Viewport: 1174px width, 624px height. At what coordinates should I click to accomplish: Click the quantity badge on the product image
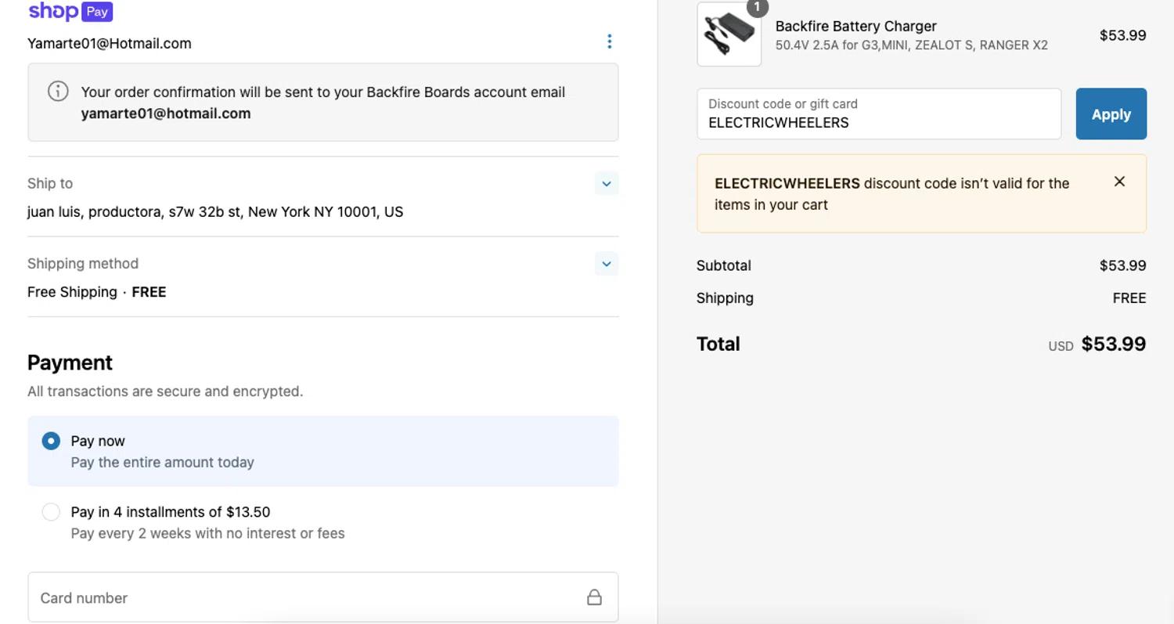(x=757, y=7)
